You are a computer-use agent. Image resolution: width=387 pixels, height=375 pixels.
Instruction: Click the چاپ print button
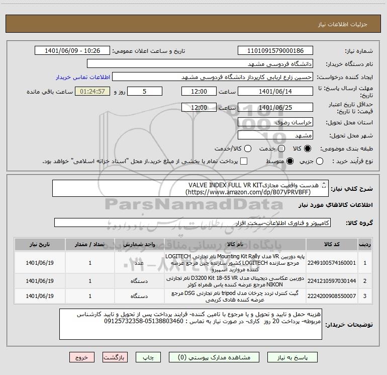point(148,357)
